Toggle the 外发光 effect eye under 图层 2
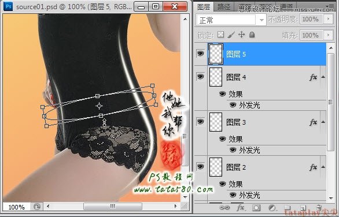The image size is (339, 217). click(233, 195)
